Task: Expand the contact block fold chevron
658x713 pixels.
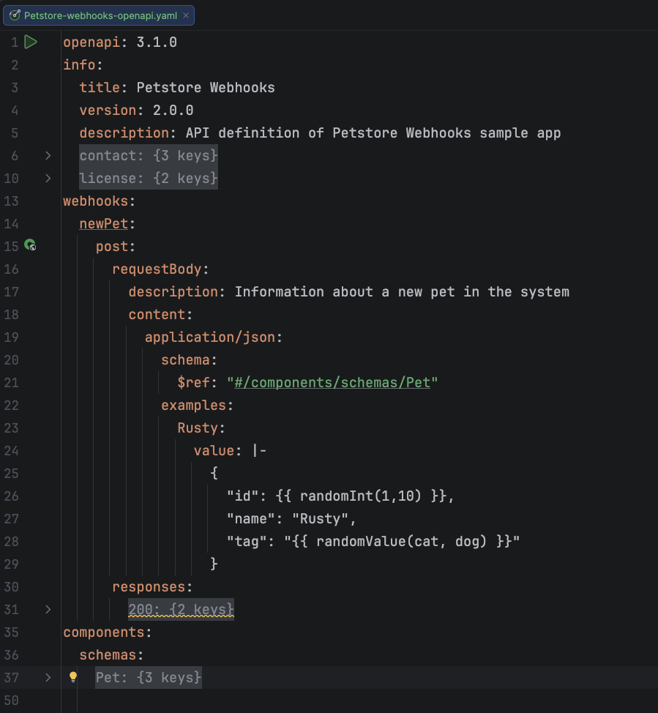Action: click(48, 156)
